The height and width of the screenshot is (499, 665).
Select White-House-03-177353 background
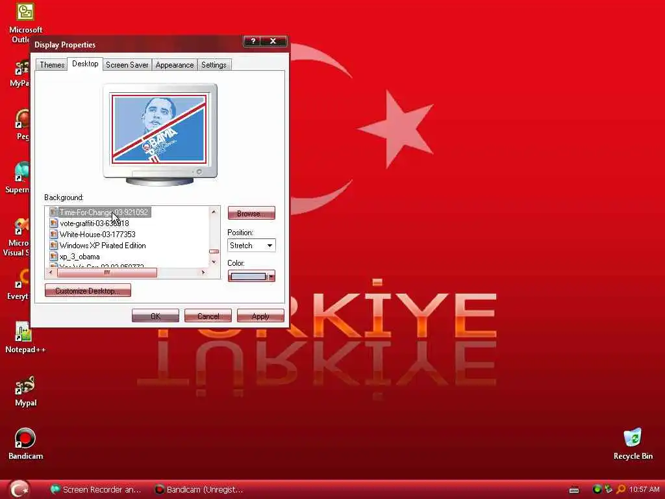[x=97, y=234]
